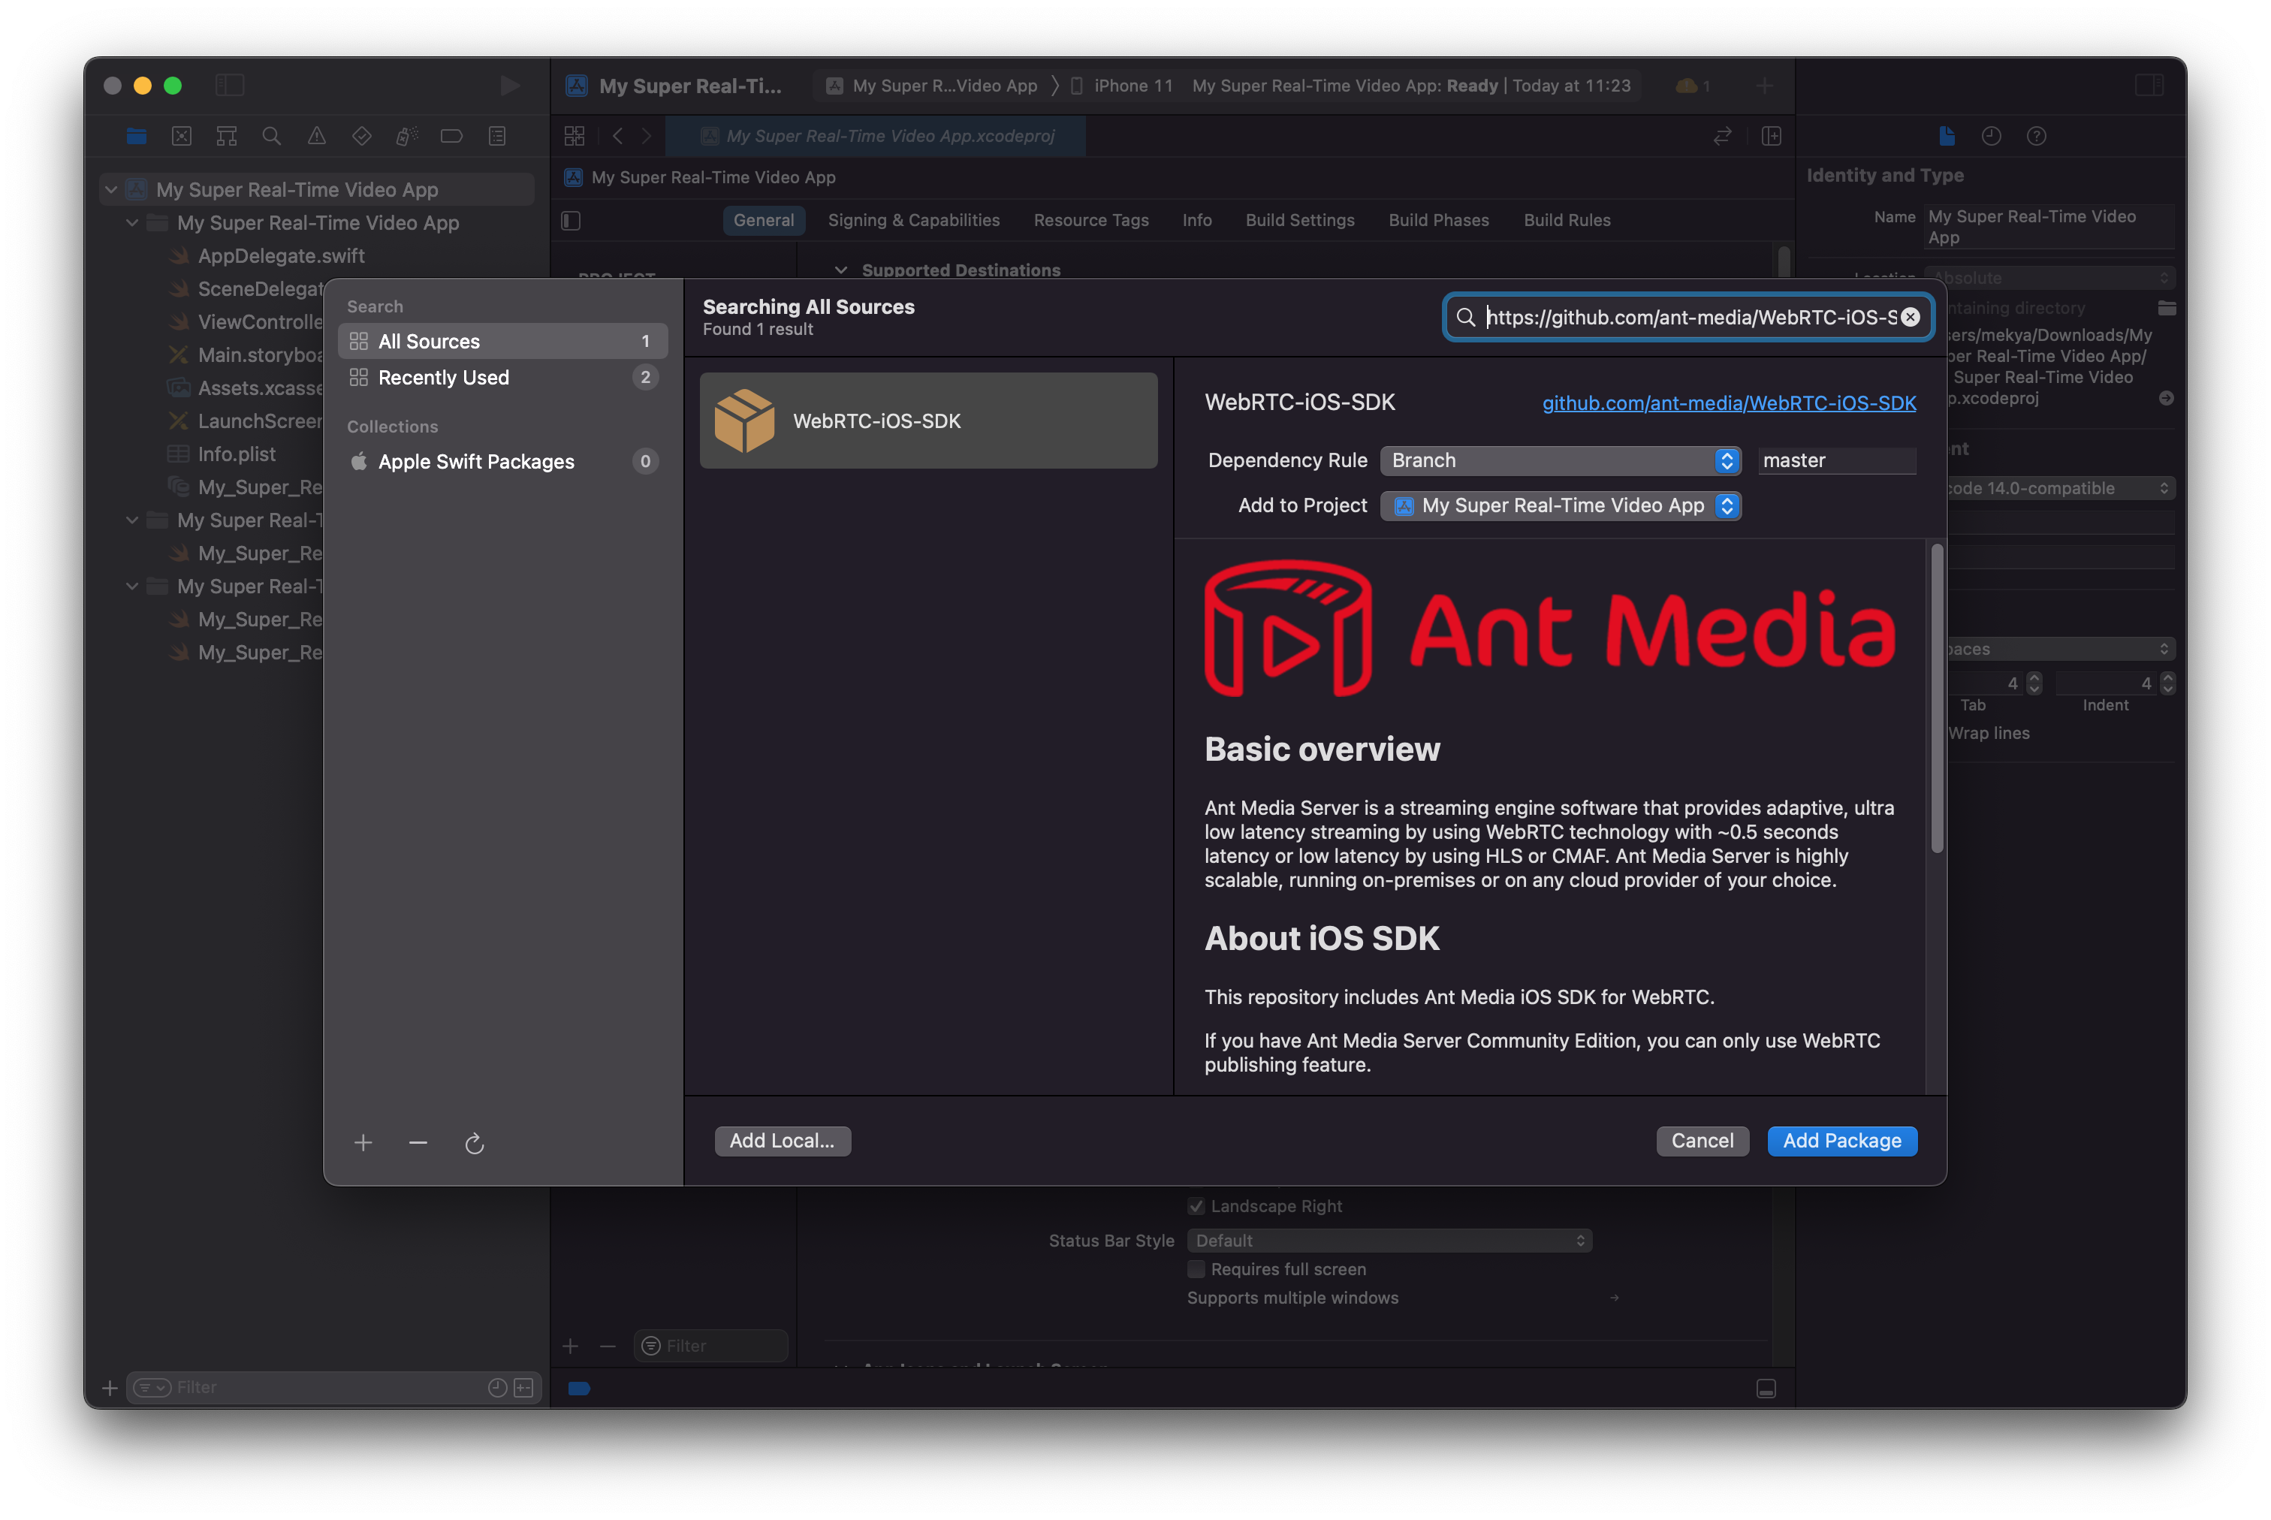Open the Issue navigator warning icon

[317, 136]
